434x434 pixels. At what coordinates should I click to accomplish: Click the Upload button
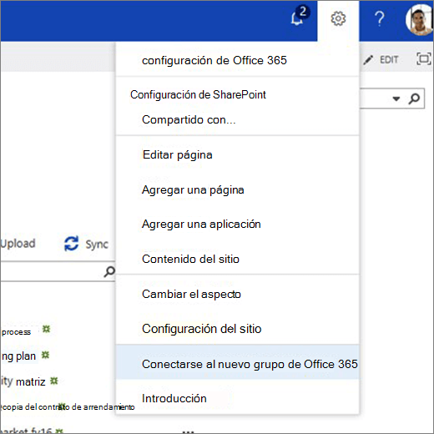(x=18, y=244)
